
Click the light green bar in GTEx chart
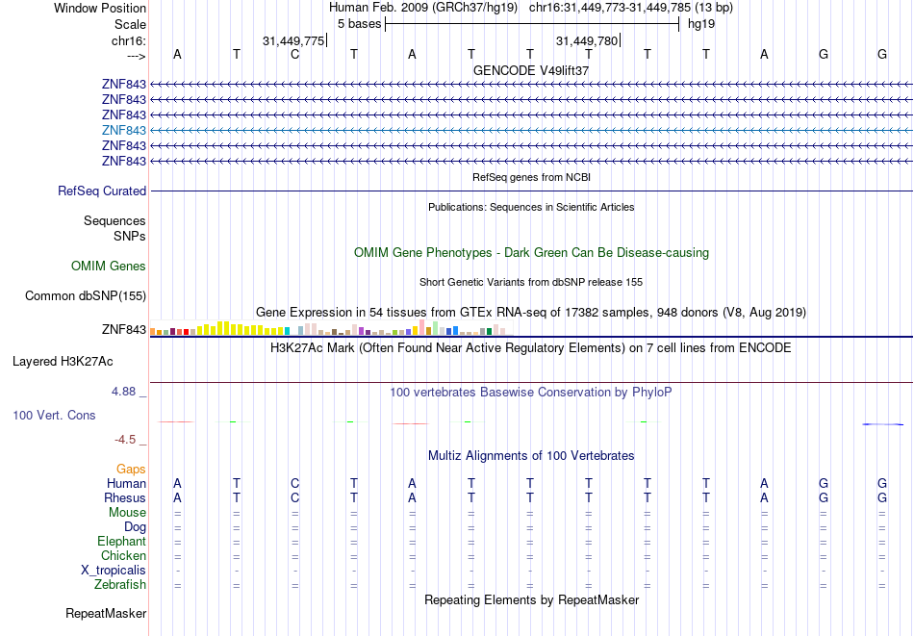[x=435, y=328]
